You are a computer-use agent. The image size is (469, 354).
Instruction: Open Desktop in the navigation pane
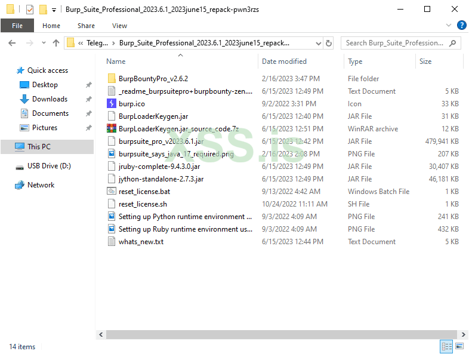45,85
